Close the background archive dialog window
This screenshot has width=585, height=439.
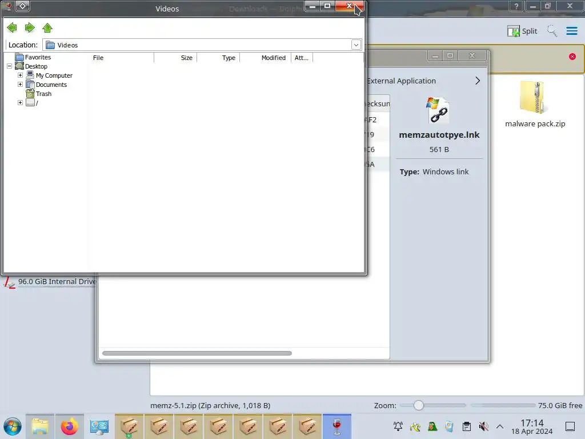tap(472, 55)
